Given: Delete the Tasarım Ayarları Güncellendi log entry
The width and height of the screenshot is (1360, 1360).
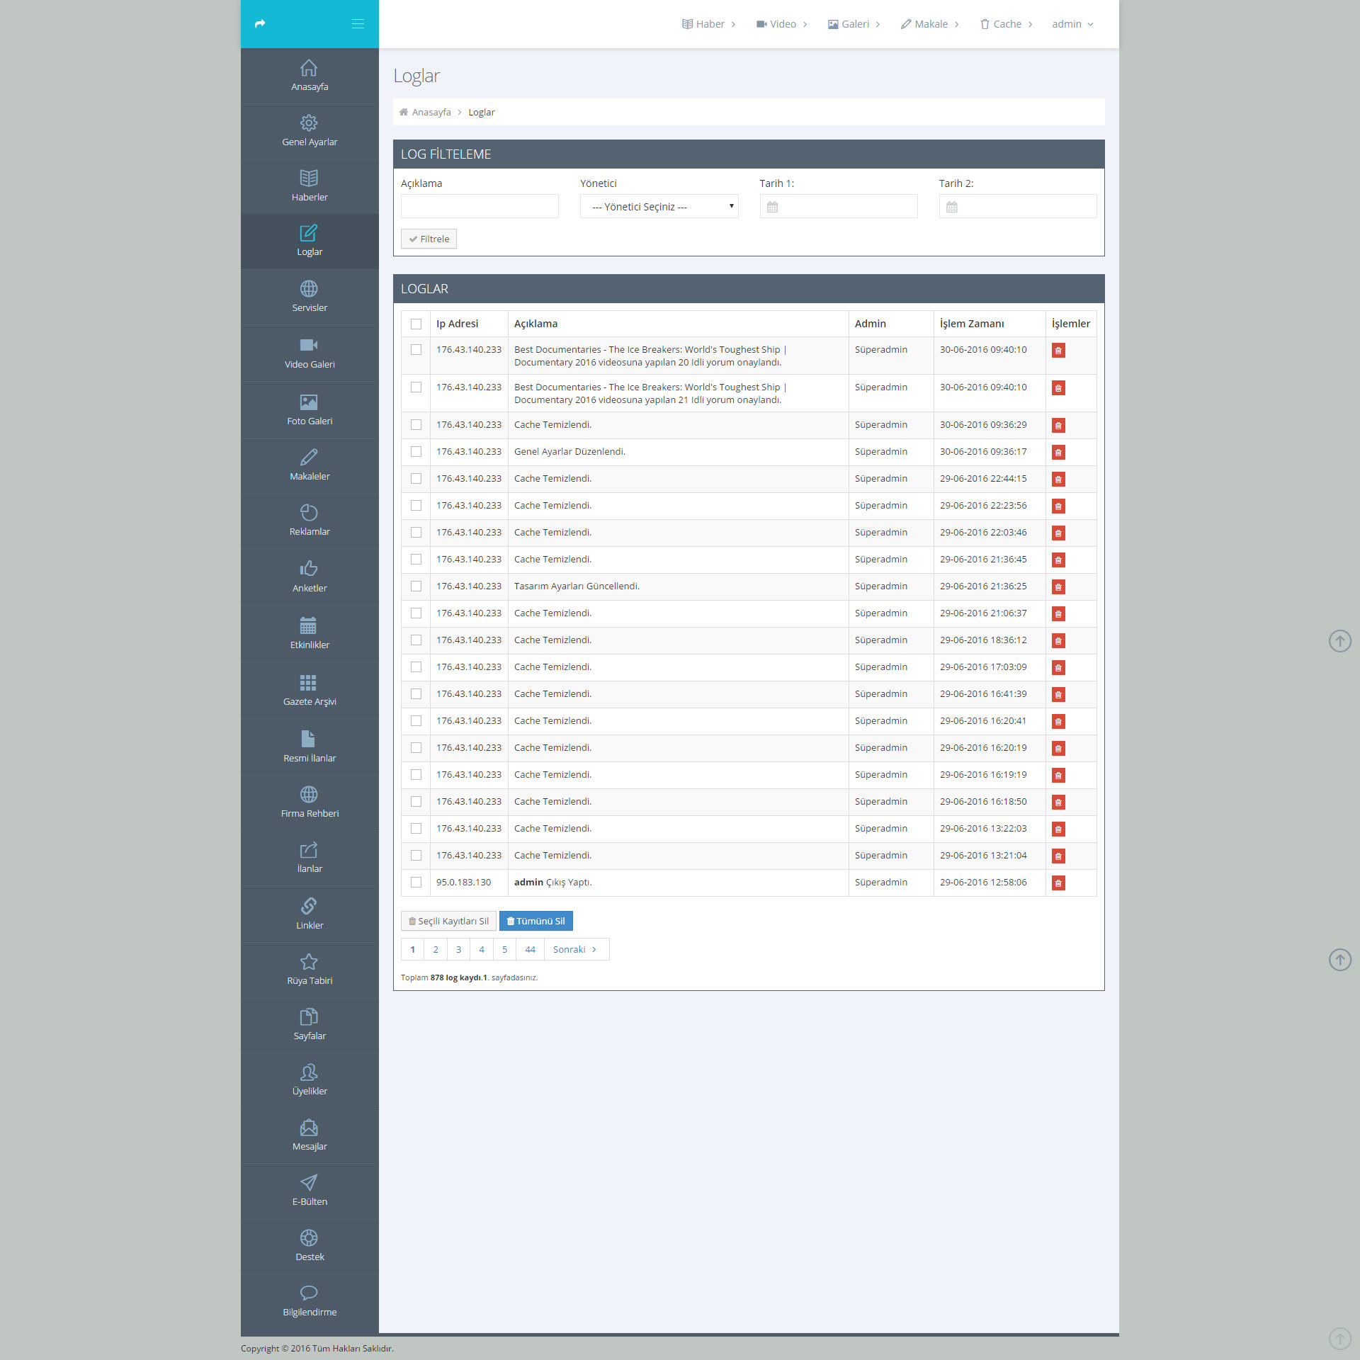Looking at the screenshot, I should 1058,587.
